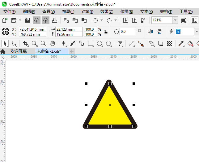Create a new document with the New icon
The image size is (199, 162).
click(5, 20)
